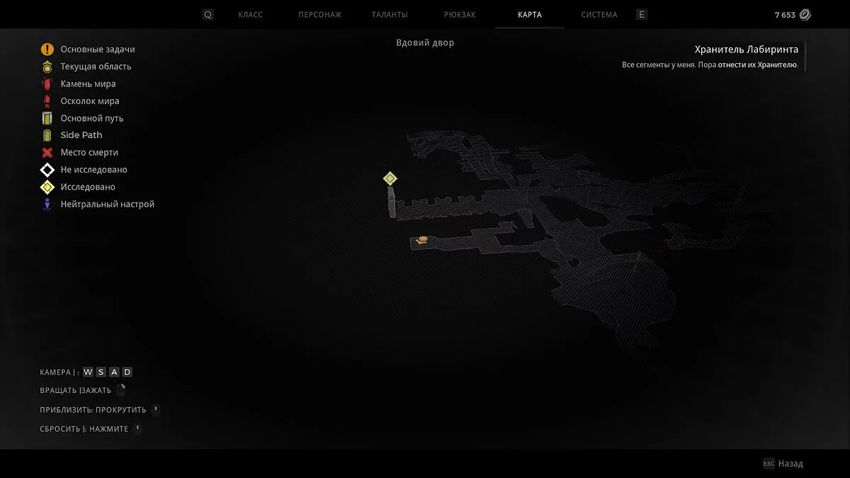The image size is (850, 478).
Task: Click the S camera key
Action: click(x=101, y=372)
